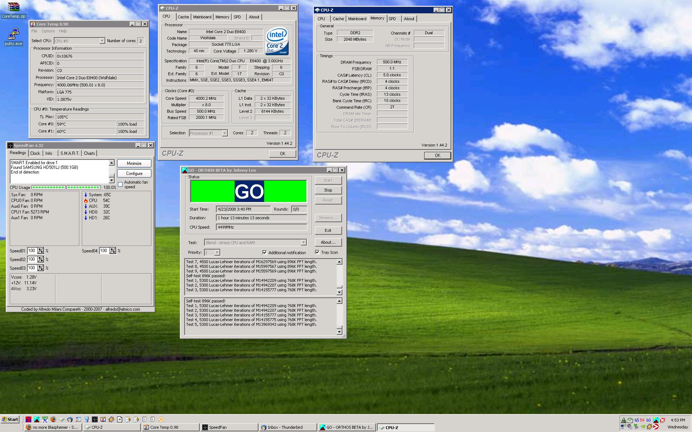Click the -65 SpeedFan temperature tray readout
The width and height of the screenshot is (692, 432).
tap(636, 420)
